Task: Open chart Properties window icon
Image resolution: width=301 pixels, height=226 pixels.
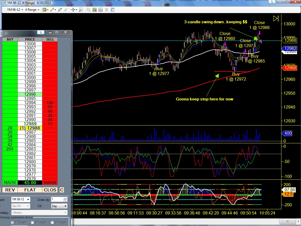Action: (113, 10)
